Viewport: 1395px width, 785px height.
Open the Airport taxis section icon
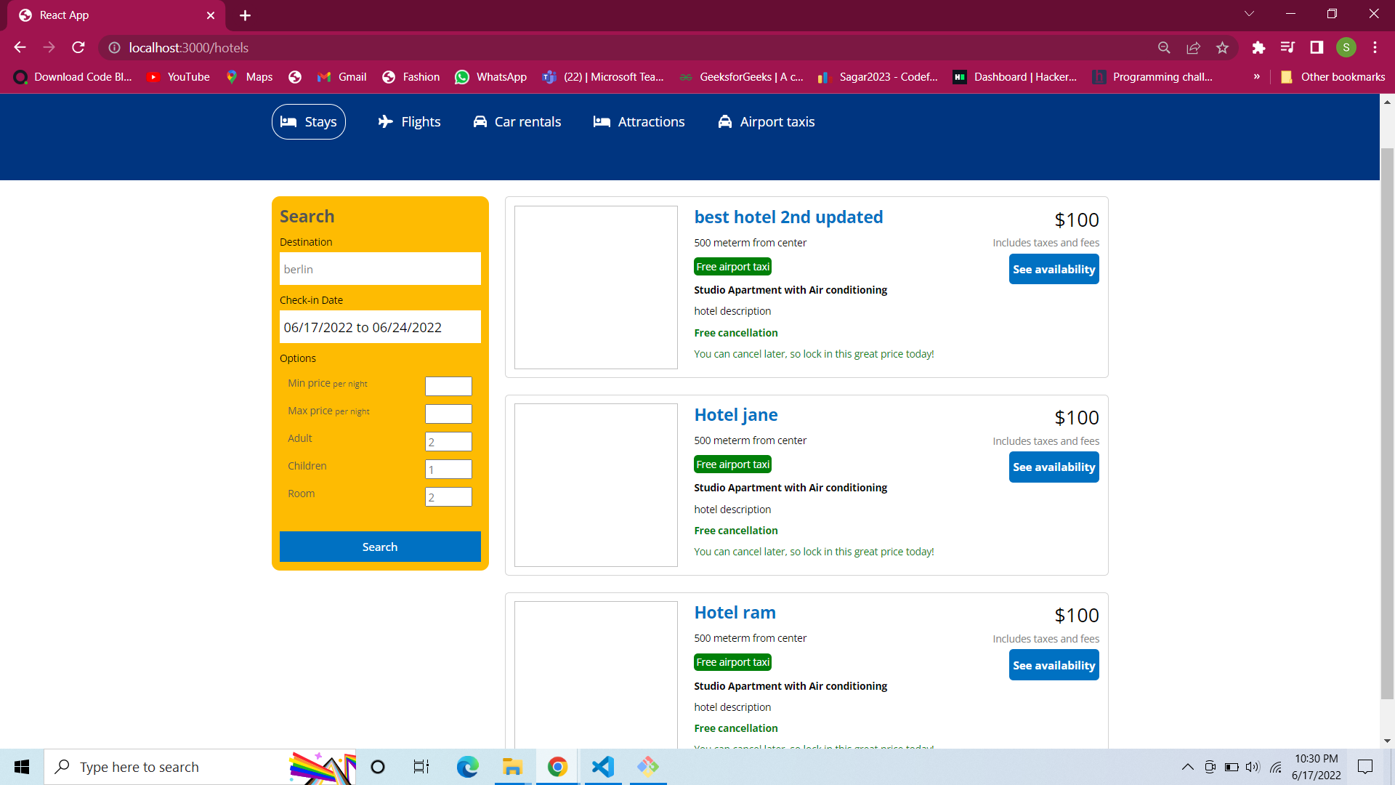[x=725, y=121]
